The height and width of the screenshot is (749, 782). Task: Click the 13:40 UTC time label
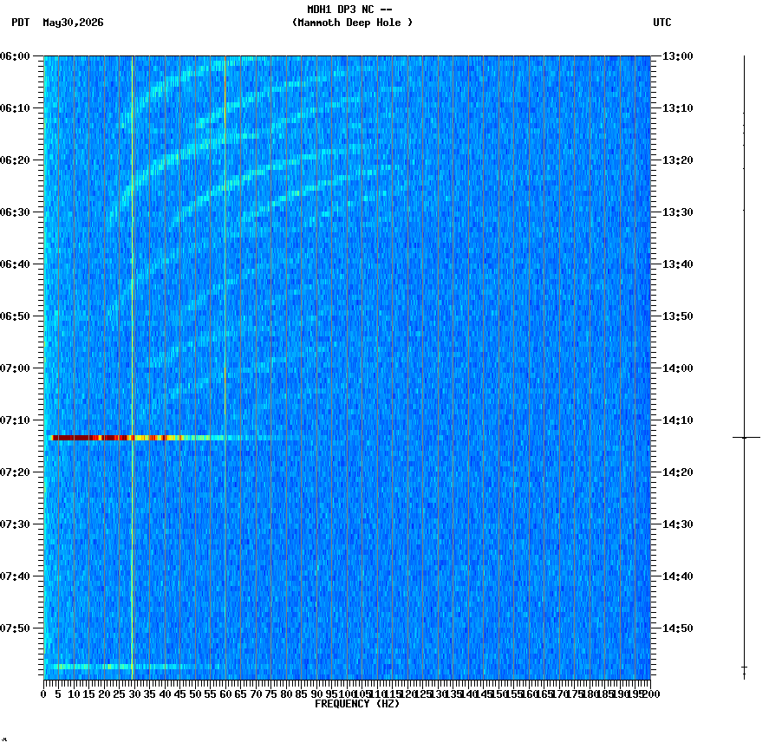[x=678, y=264]
